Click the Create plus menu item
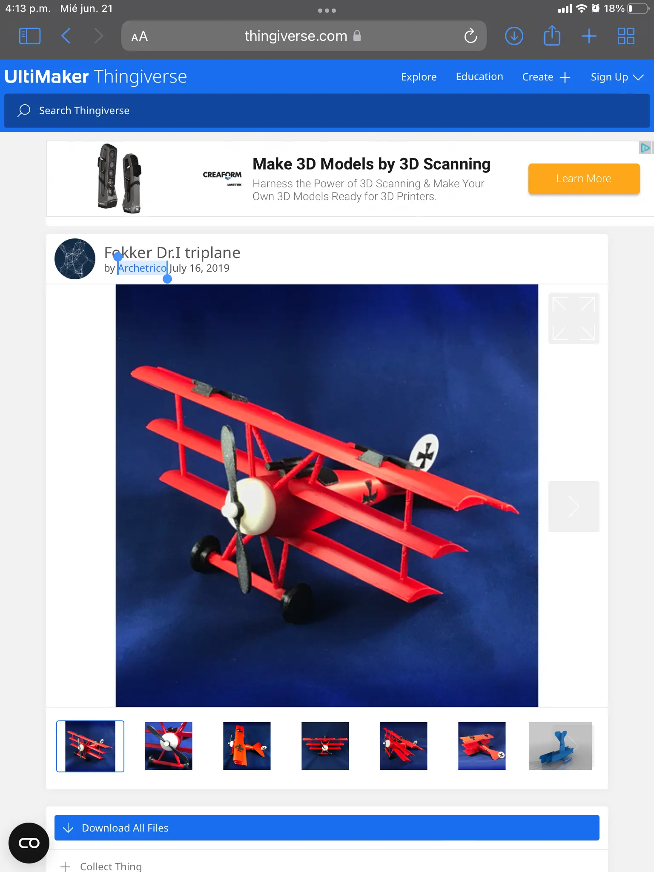654x872 pixels. click(546, 77)
